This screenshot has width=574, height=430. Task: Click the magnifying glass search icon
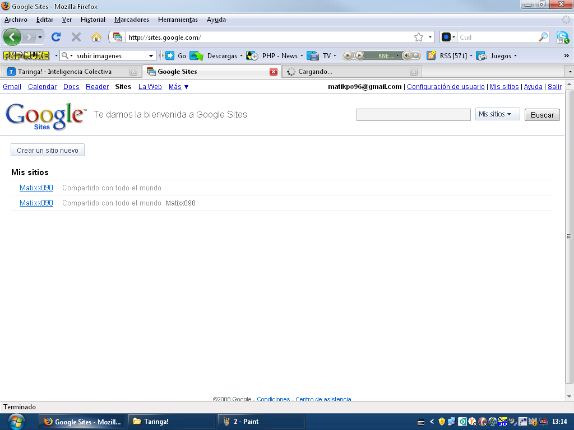tap(543, 37)
